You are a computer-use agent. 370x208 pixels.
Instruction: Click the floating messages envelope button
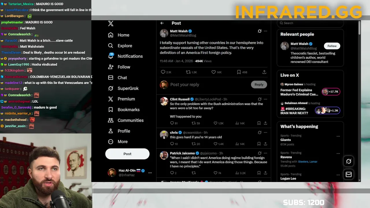[x=349, y=174]
